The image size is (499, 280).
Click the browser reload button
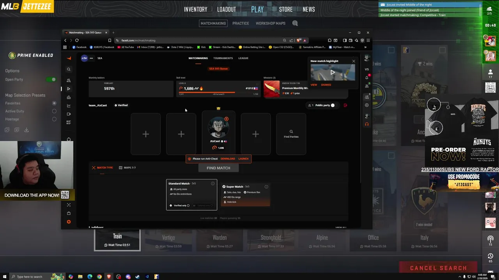click(x=77, y=40)
